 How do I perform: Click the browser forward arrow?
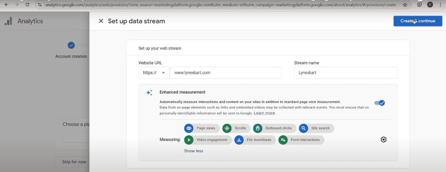[17, 4]
